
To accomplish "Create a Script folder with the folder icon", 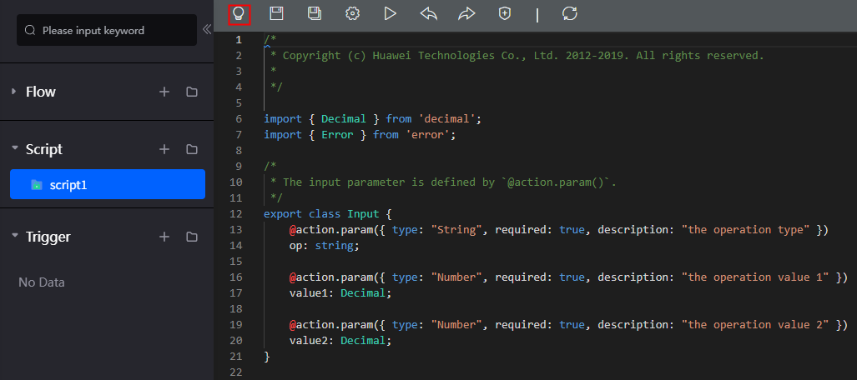I will tap(191, 150).
